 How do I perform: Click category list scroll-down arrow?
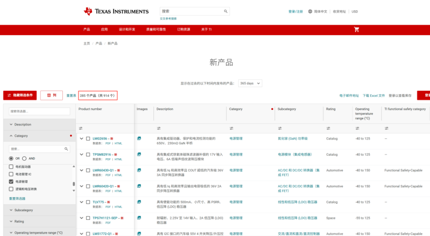click(x=74, y=190)
